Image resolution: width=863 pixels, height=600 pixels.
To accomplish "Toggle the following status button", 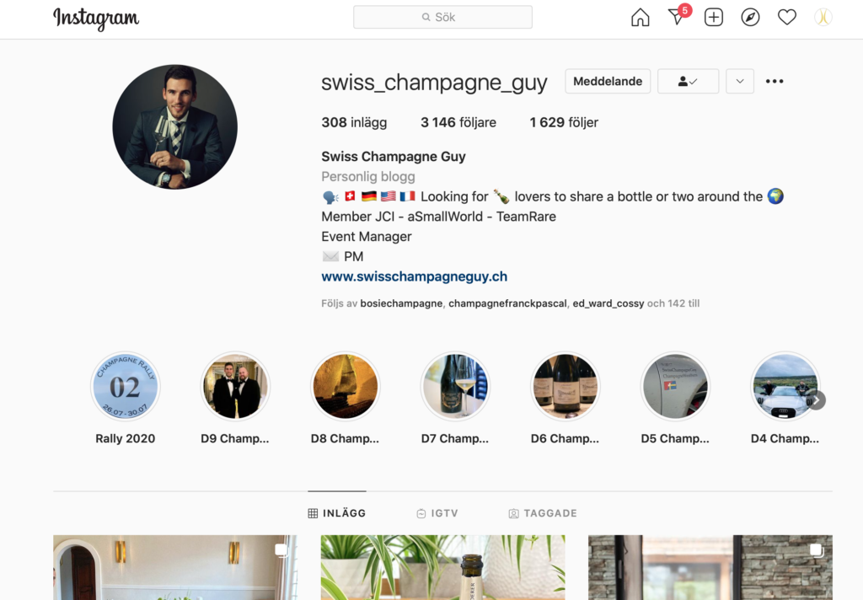I will [x=688, y=82].
